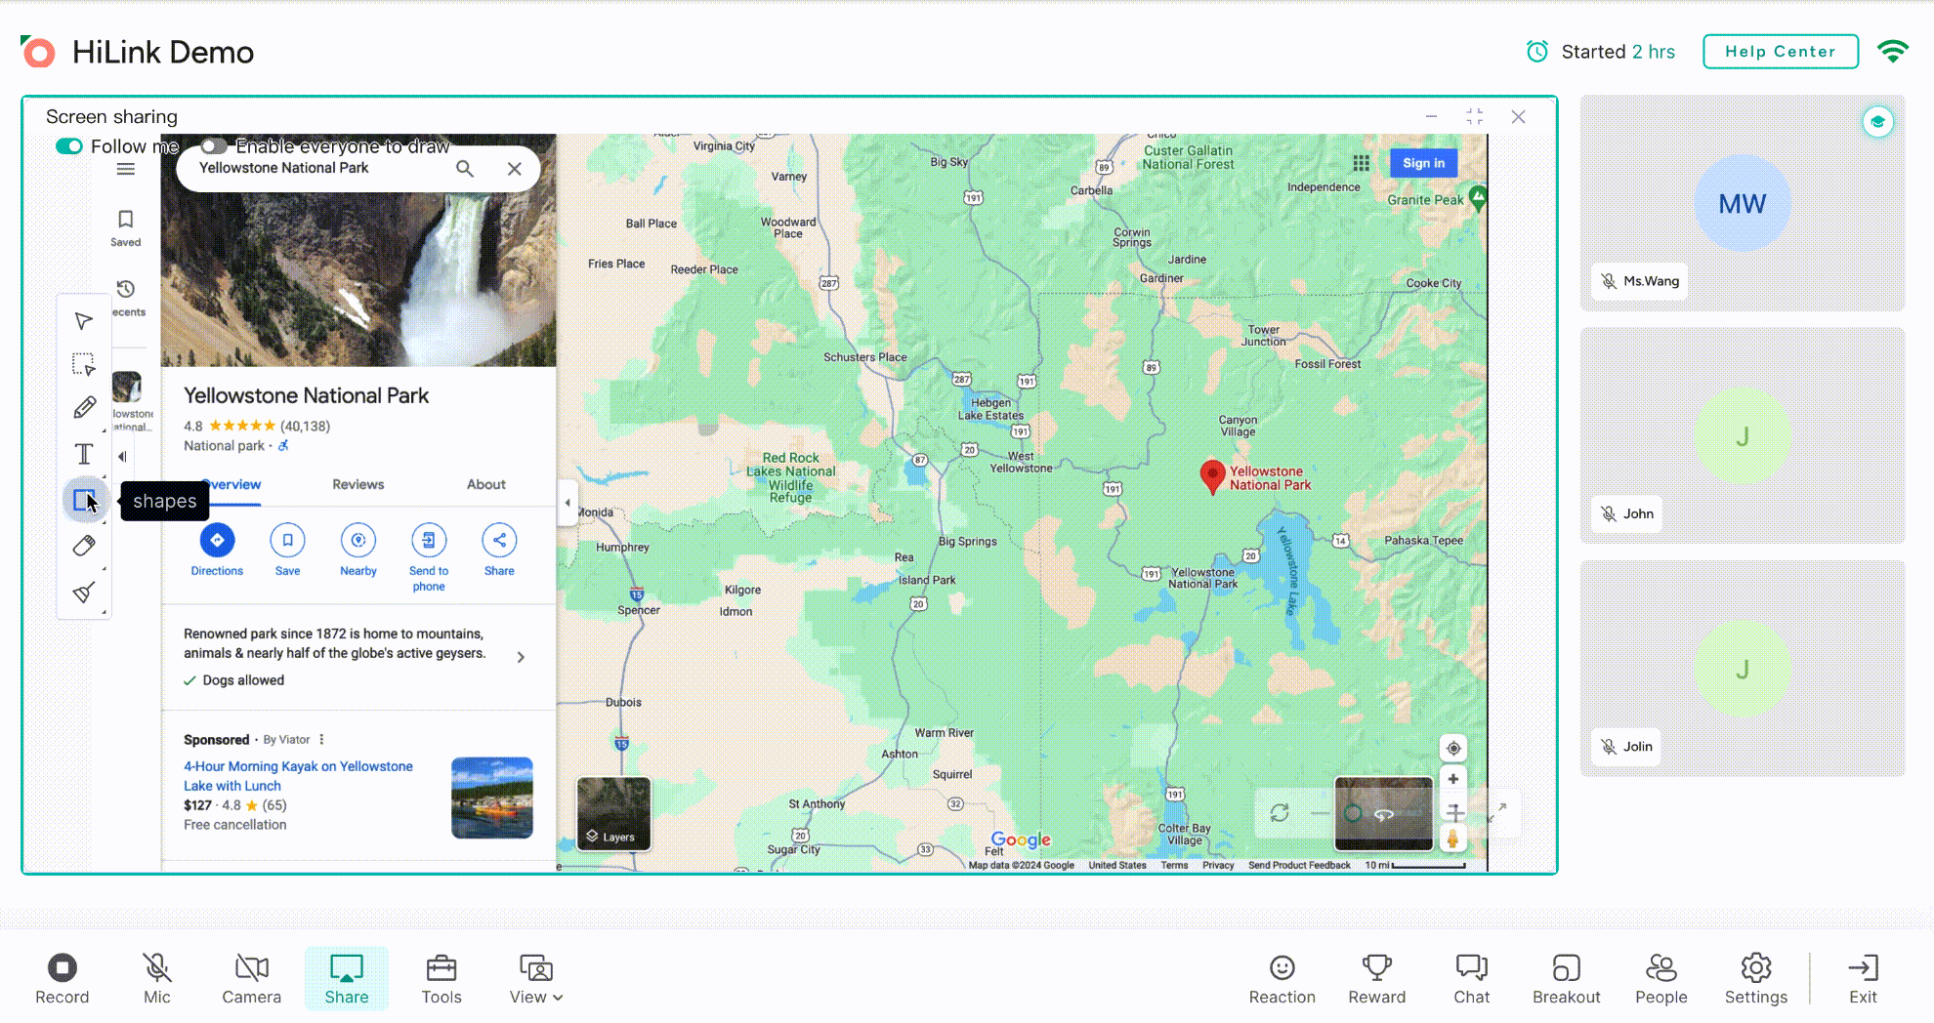The width and height of the screenshot is (1934, 1023).
Task: Choose the text tool
Action: tap(84, 454)
